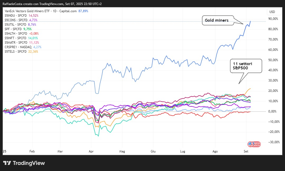Click the 50,00% price axis label
Image resolution: width=285 pixels, height=171 pixels.
(273, 60)
